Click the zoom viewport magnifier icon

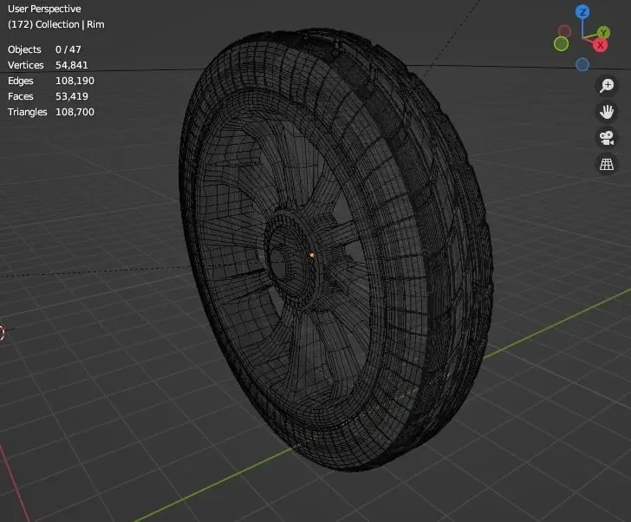click(607, 85)
